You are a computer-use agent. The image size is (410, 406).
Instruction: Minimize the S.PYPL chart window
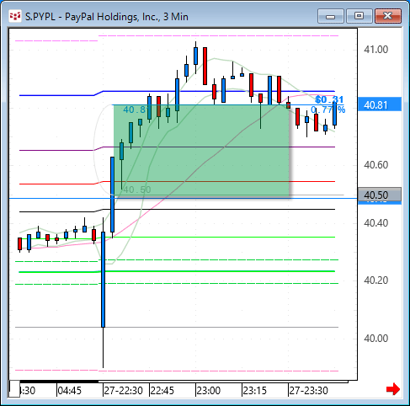tap(331, 17)
